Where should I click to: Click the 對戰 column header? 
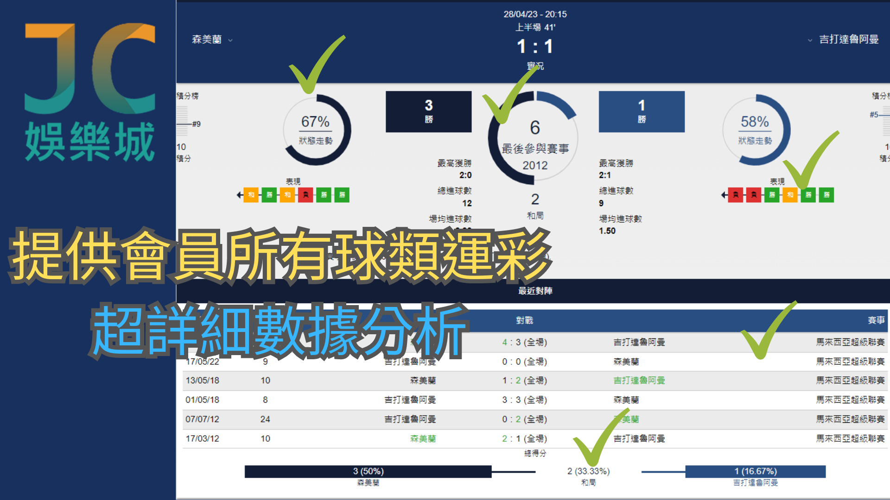(524, 320)
